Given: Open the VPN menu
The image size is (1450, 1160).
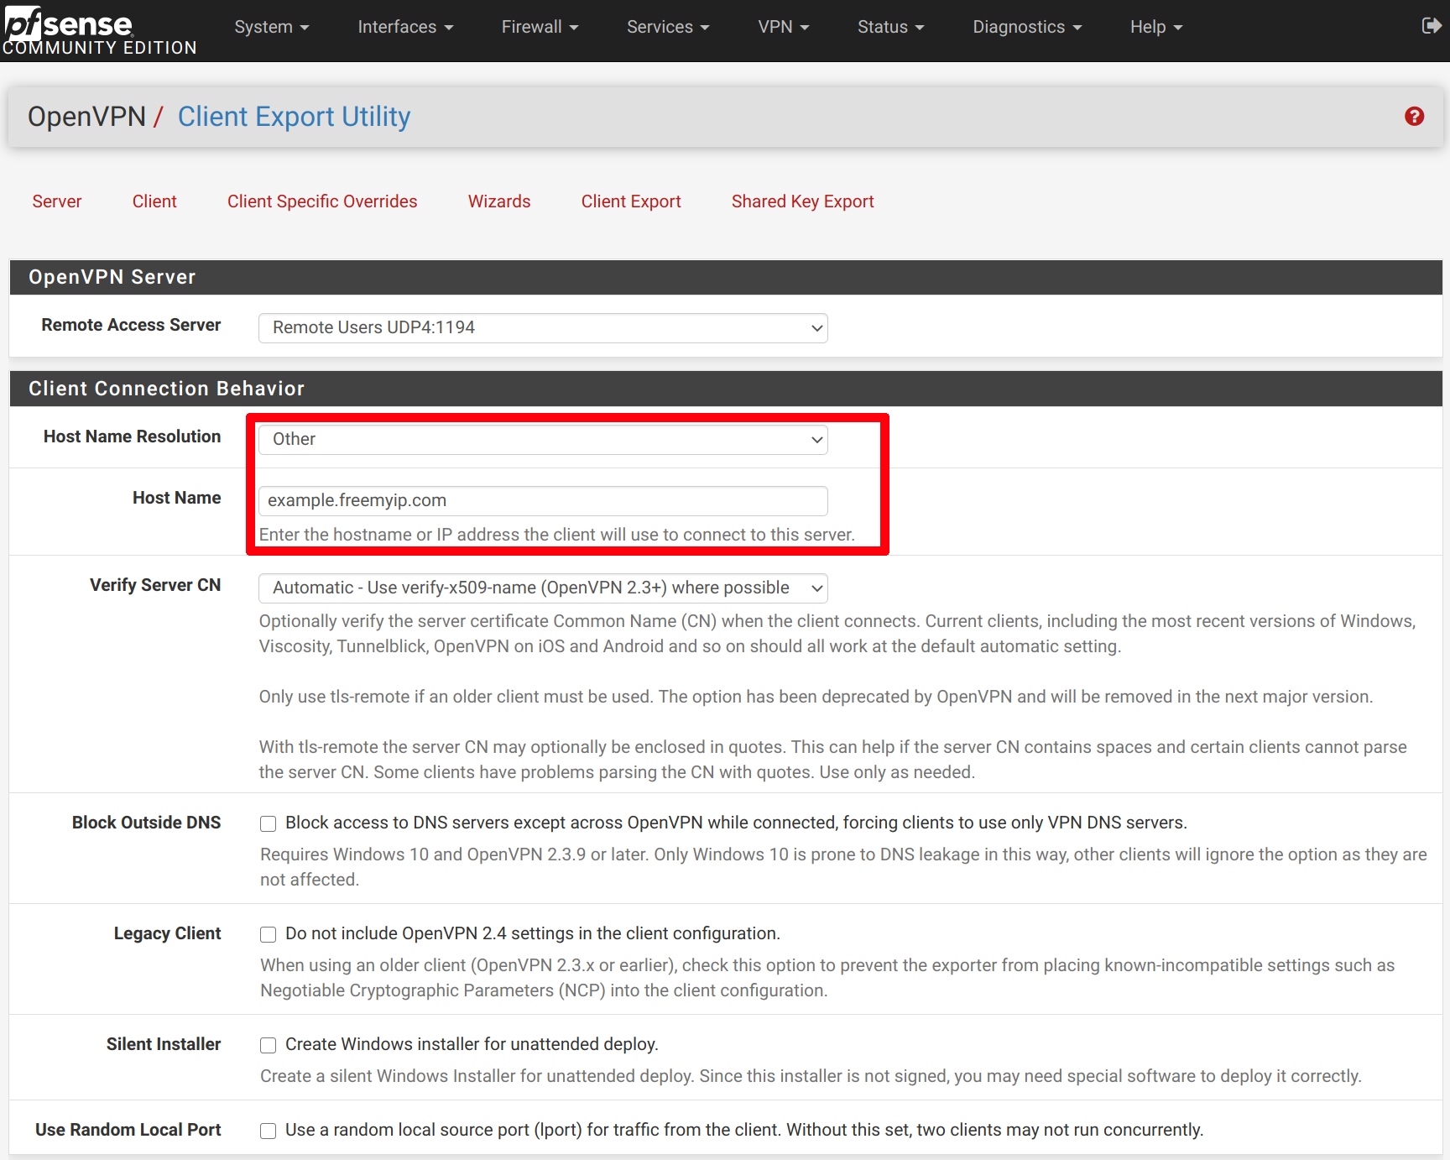Looking at the screenshot, I should click(784, 27).
